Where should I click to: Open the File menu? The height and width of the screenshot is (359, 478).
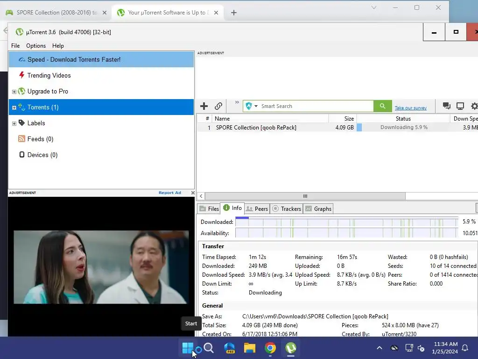(x=15, y=45)
